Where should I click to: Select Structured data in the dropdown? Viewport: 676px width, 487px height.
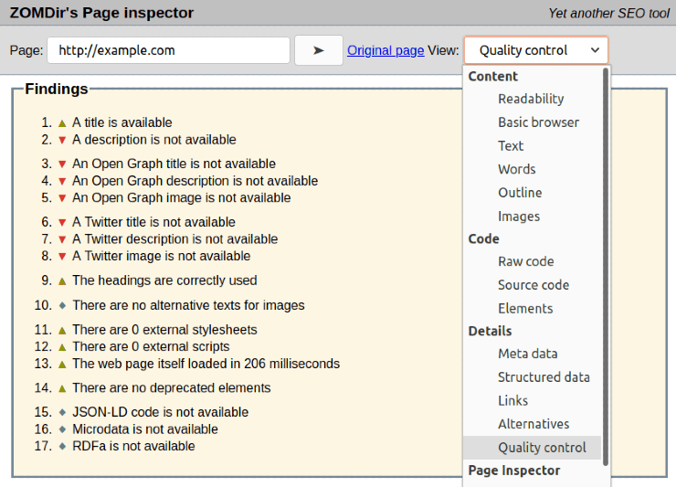tap(544, 377)
